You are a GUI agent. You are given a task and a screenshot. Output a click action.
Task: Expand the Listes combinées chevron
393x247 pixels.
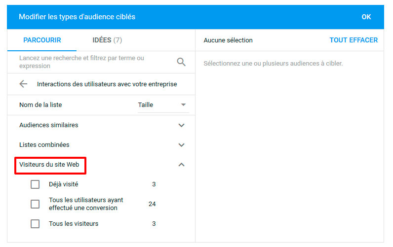click(x=181, y=145)
